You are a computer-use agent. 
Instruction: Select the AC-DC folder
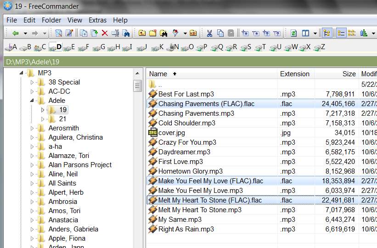(59, 91)
